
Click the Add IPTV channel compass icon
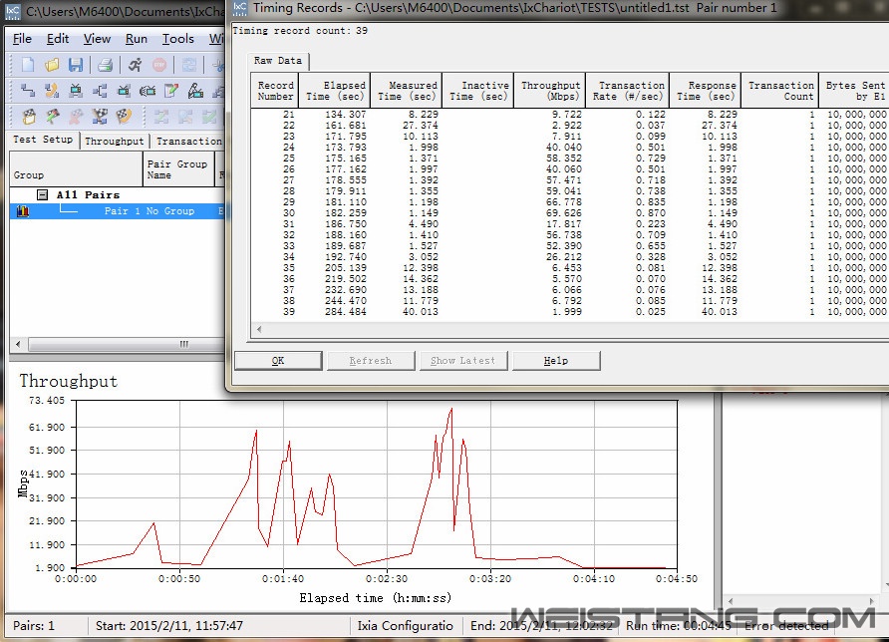click(195, 90)
